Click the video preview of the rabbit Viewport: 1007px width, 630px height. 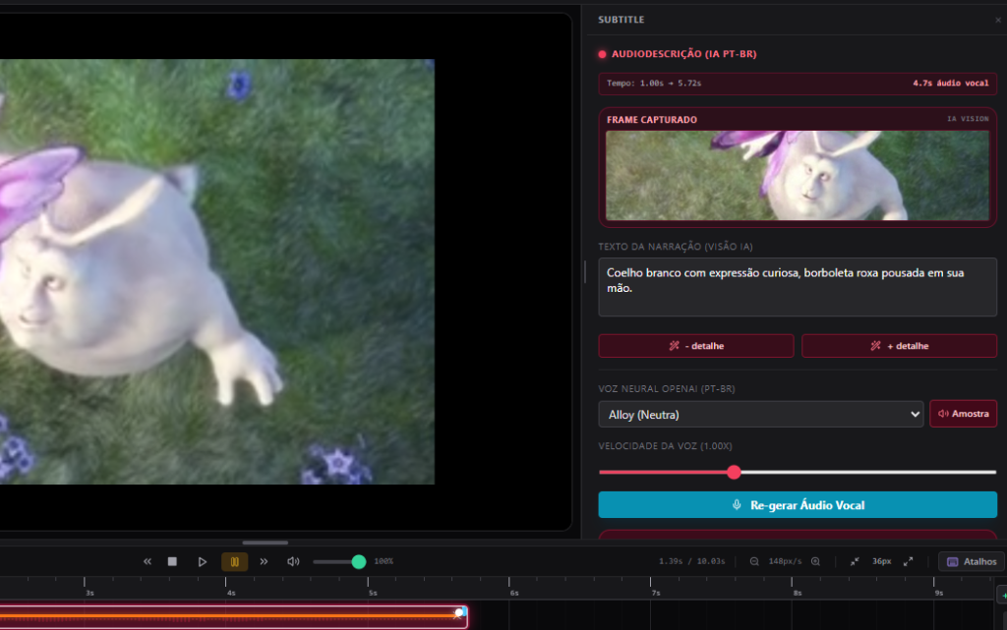click(217, 271)
